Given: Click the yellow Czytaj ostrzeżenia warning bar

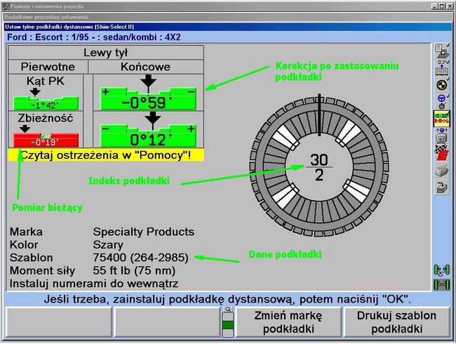Looking at the screenshot, I should tap(105, 155).
